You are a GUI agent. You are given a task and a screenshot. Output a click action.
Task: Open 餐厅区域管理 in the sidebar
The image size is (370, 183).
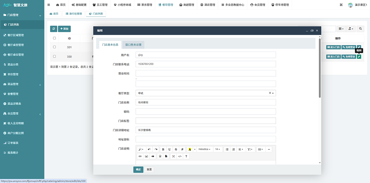pos(22,35)
